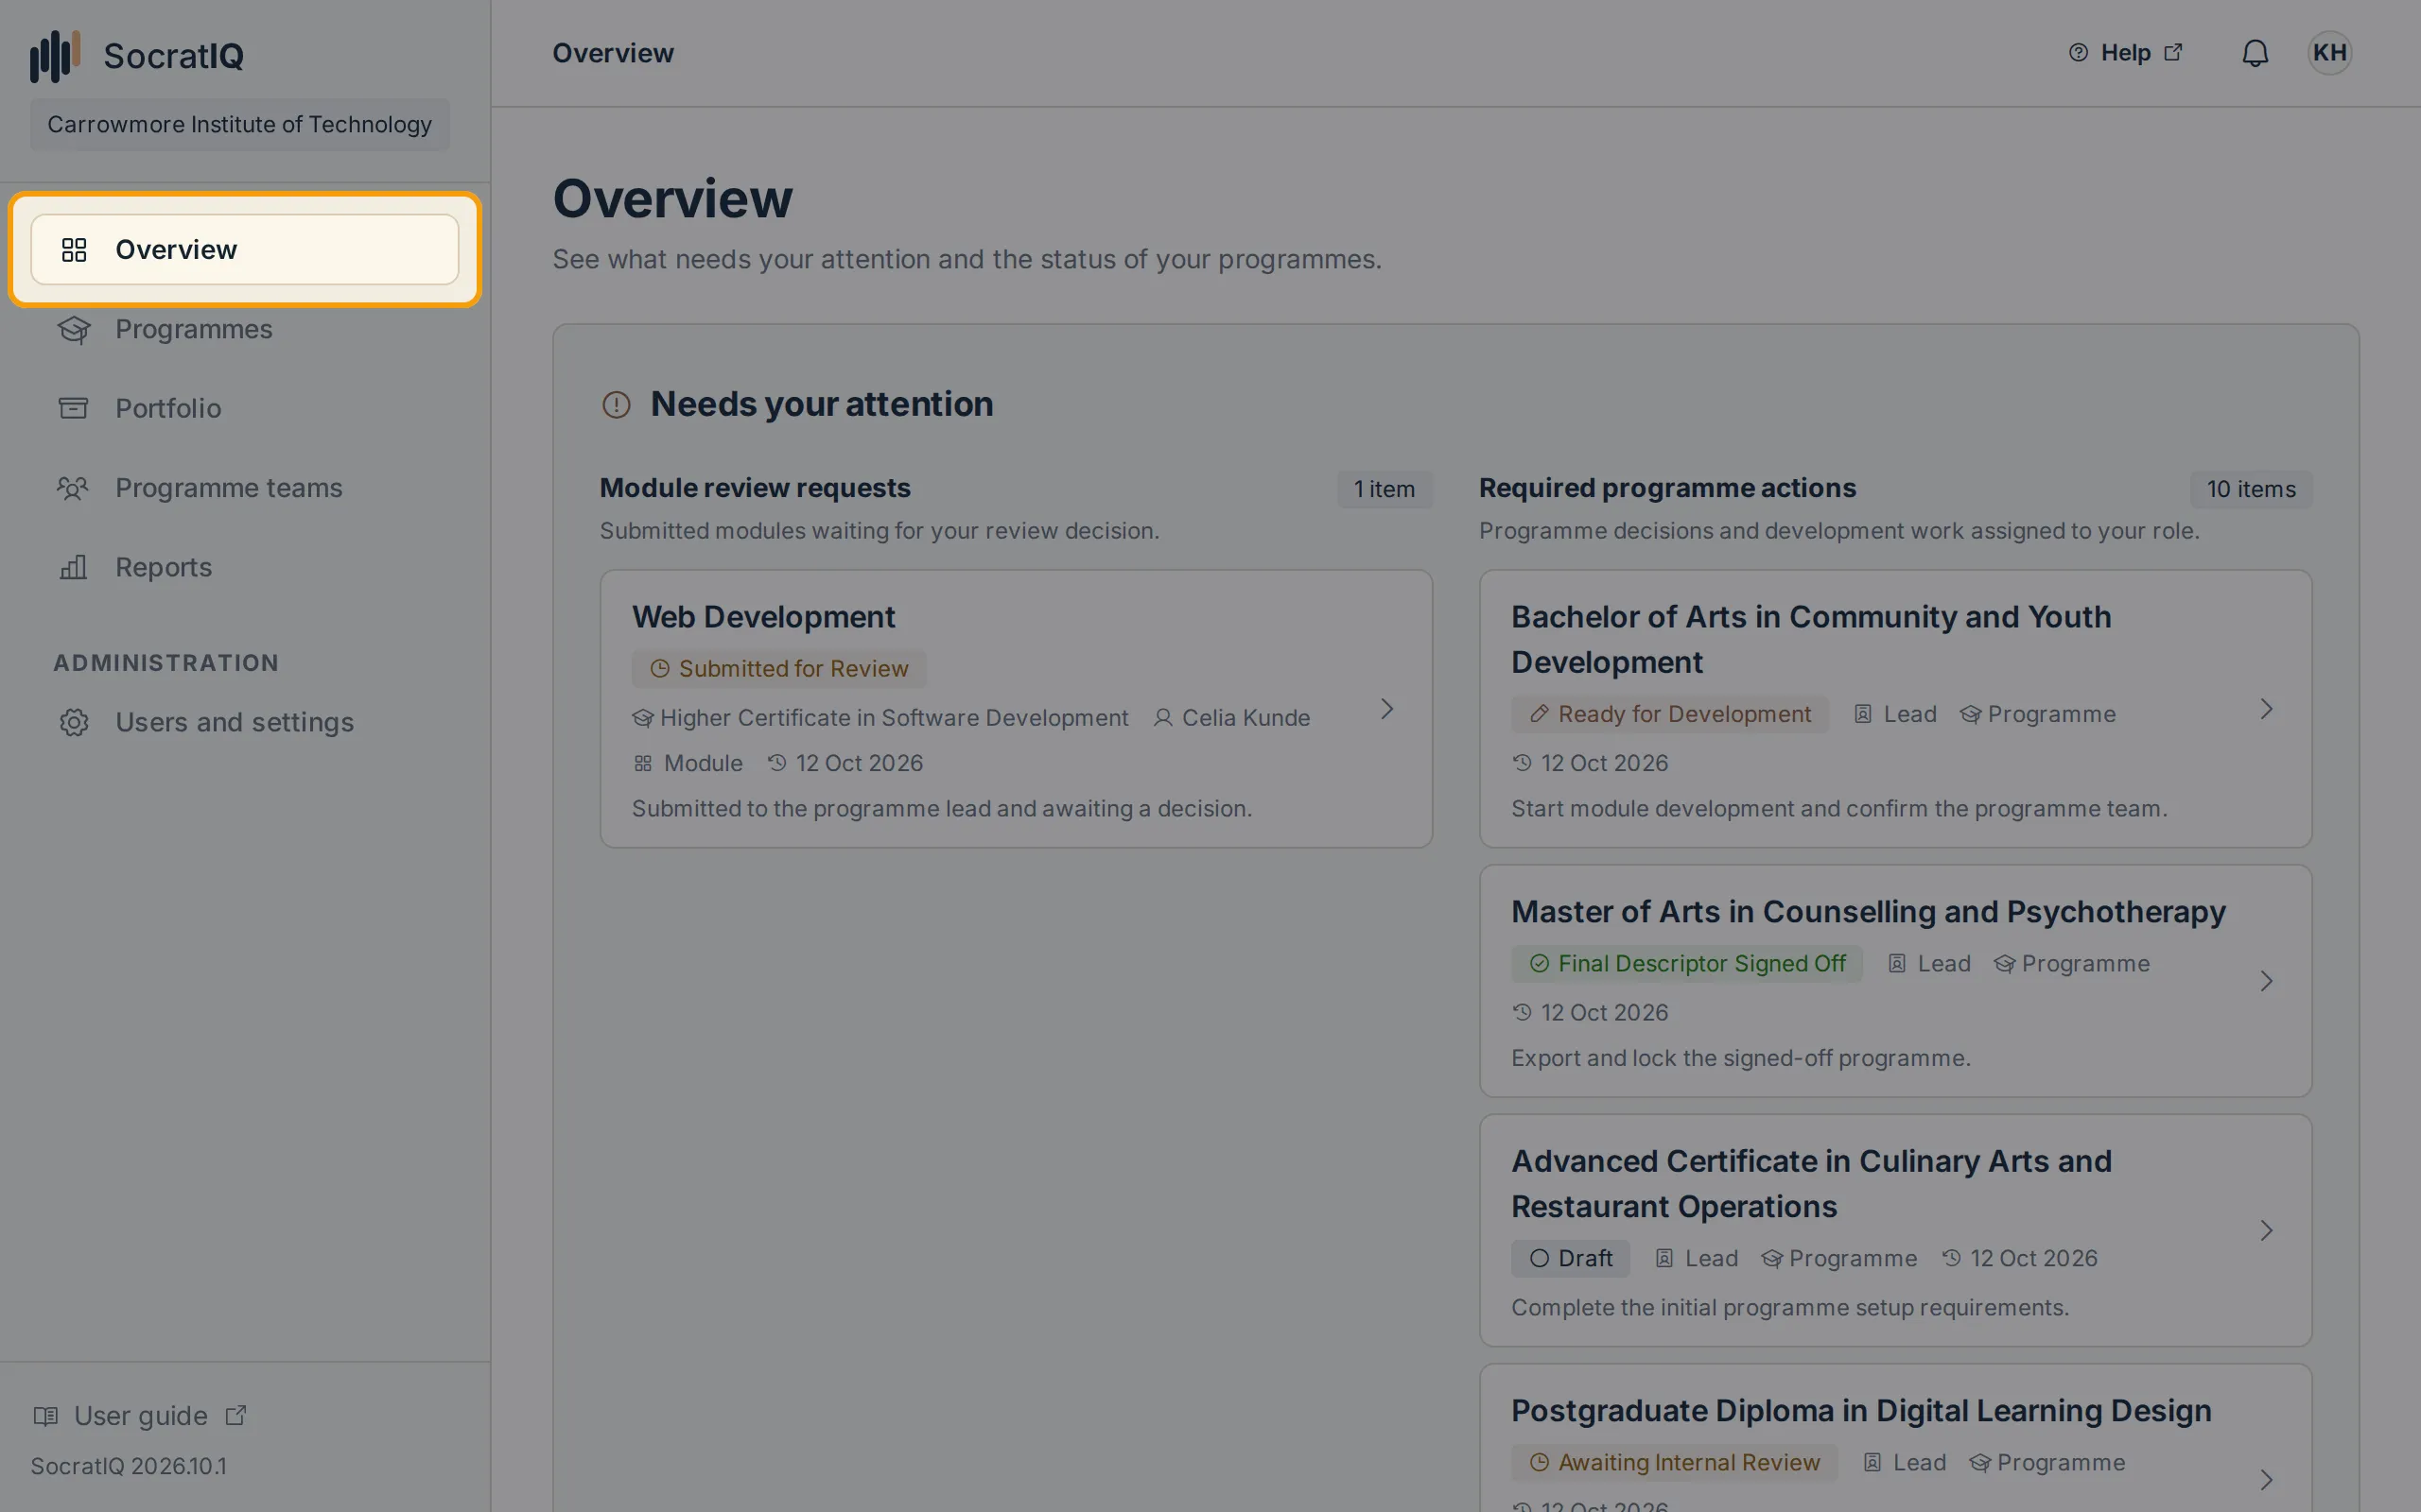
Task: Click Advanced Certificate in Culinary Arts title
Action: [x=1811, y=1184]
